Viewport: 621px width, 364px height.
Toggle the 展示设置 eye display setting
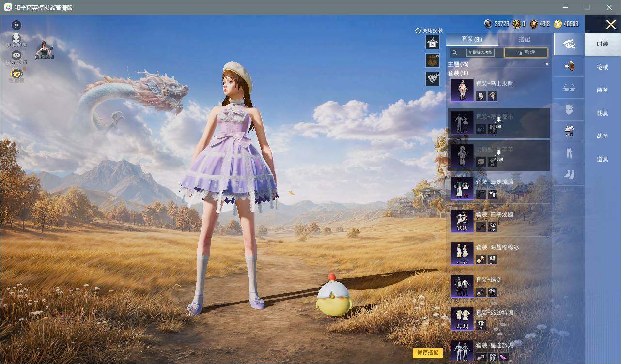pyautogui.click(x=16, y=58)
